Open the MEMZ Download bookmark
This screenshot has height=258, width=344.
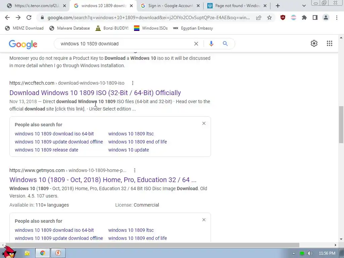pos(24,28)
